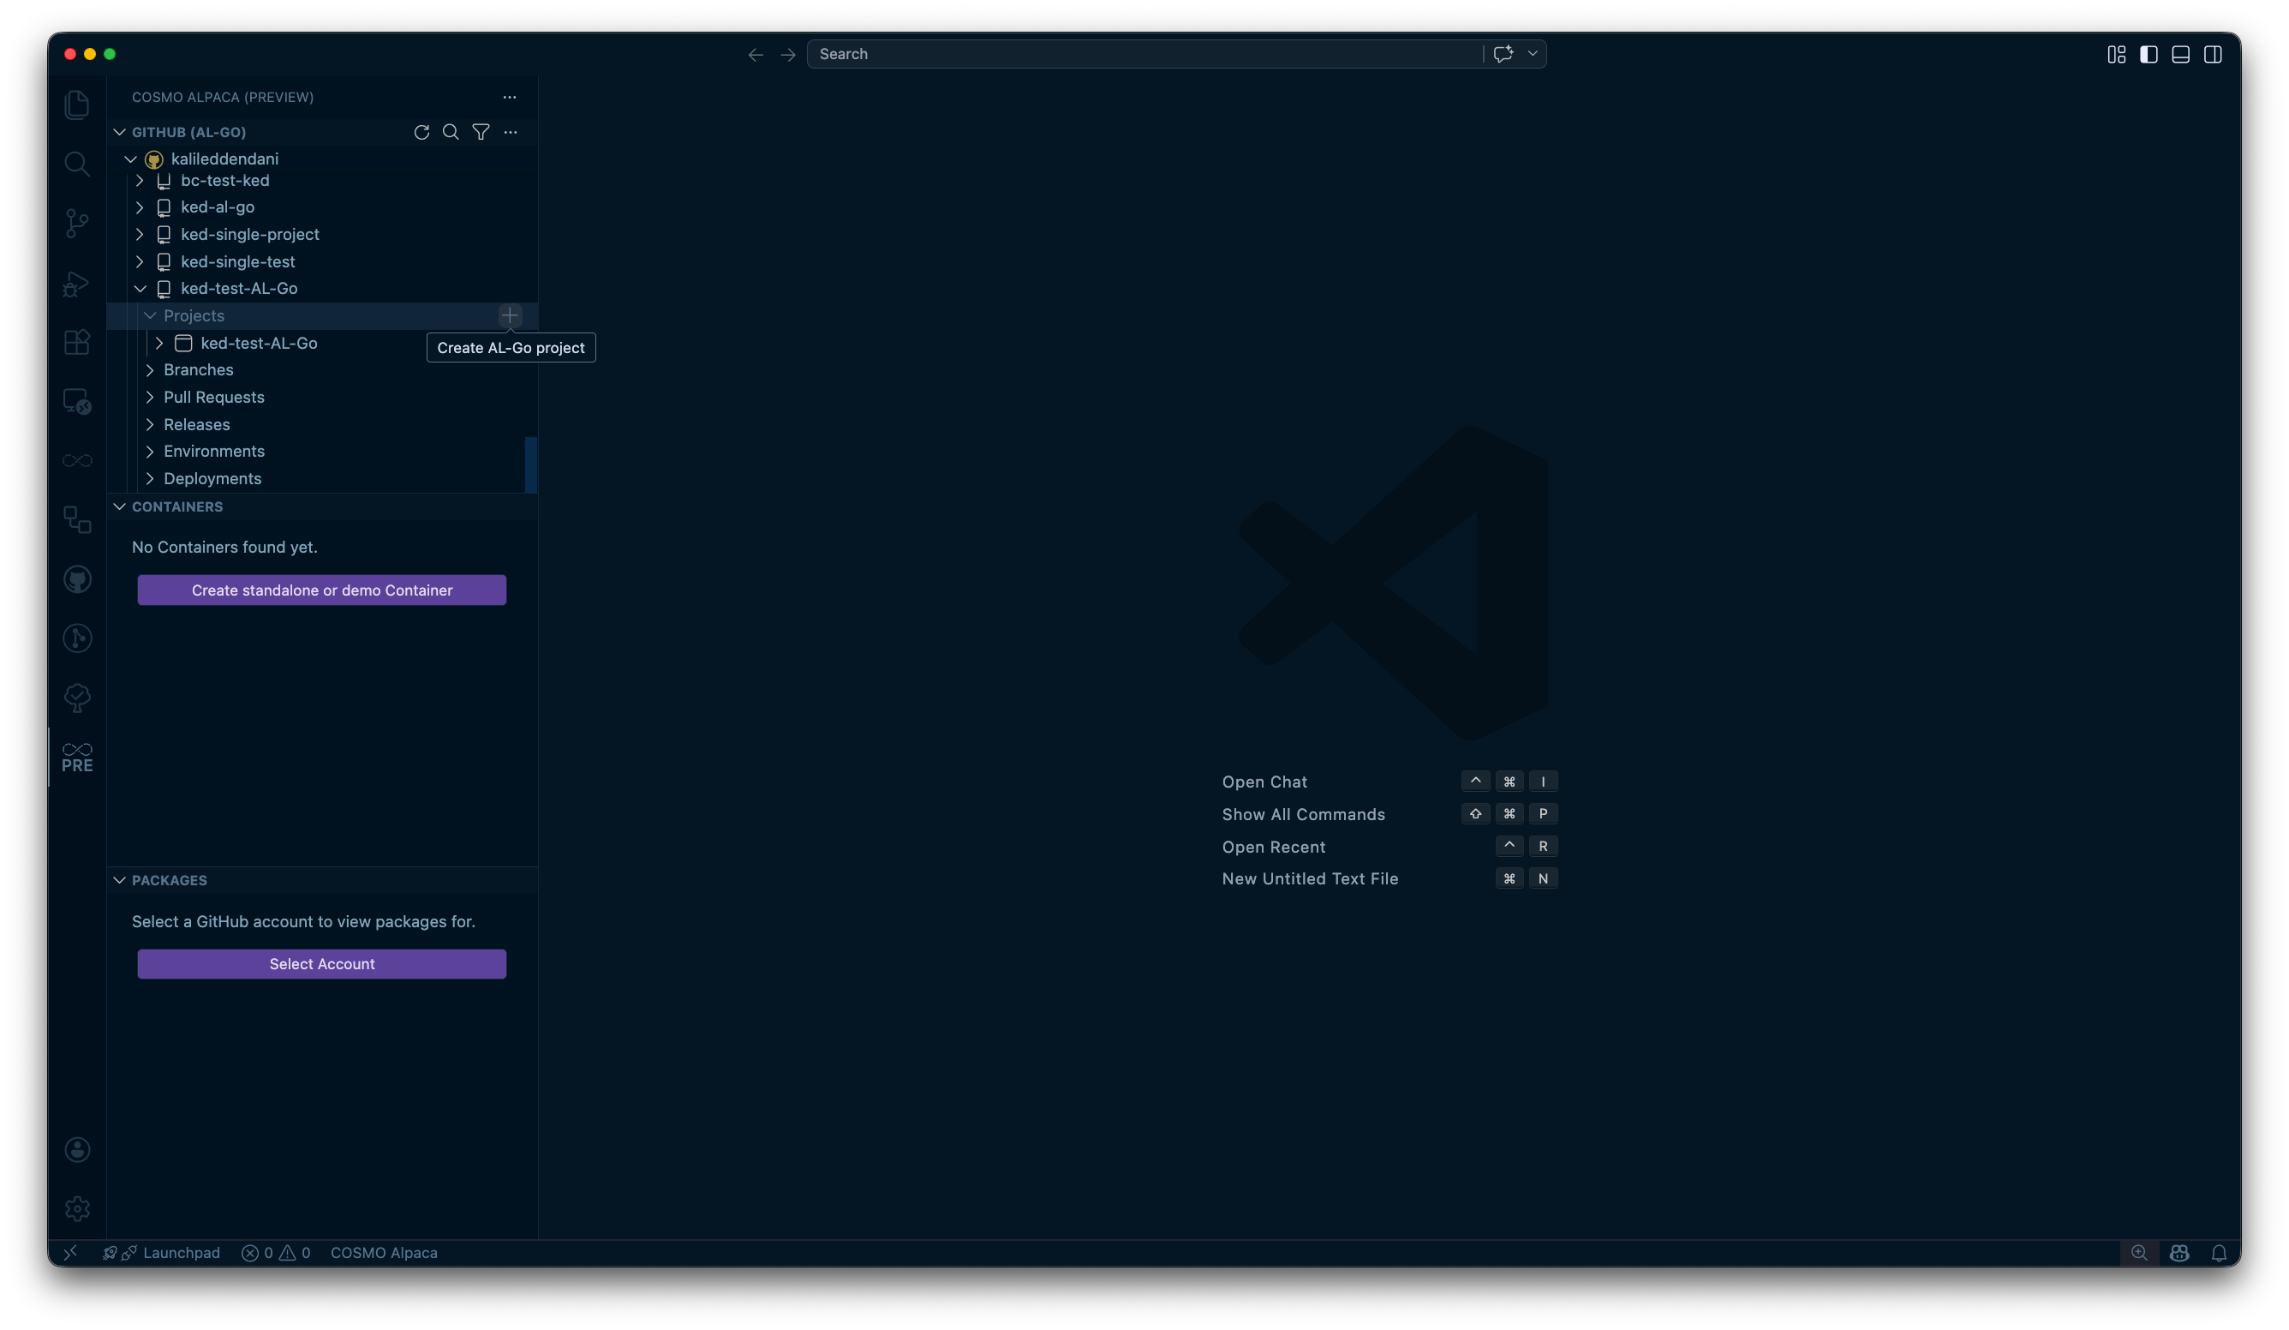The image size is (2289, 1330).
Task: Click Create standalone or demo Container button
Action: tap(321, 590)
